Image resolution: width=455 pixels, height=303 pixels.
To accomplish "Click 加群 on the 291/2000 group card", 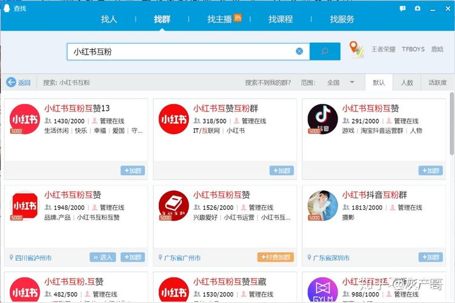I will (x=431, y=171).
